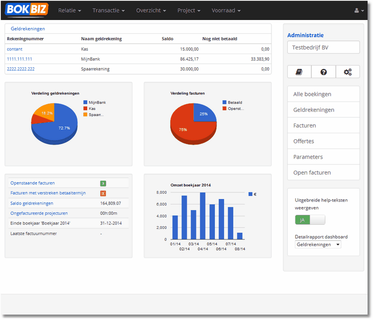
Task: Toggle the Uitgebreide help-teksten switch
Action: (310, 220)
